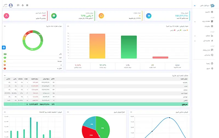Open تنظیمات in the sidebar
Image resolution: width=219 pixels, height=138 pixels.
tap(207, 26)
